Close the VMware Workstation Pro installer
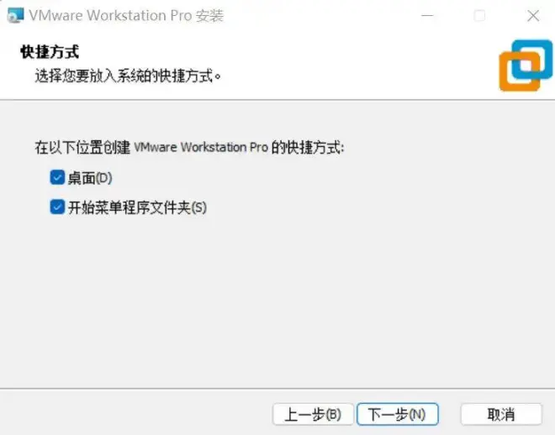Screen dimensions: 555x435 coord(533,16)
